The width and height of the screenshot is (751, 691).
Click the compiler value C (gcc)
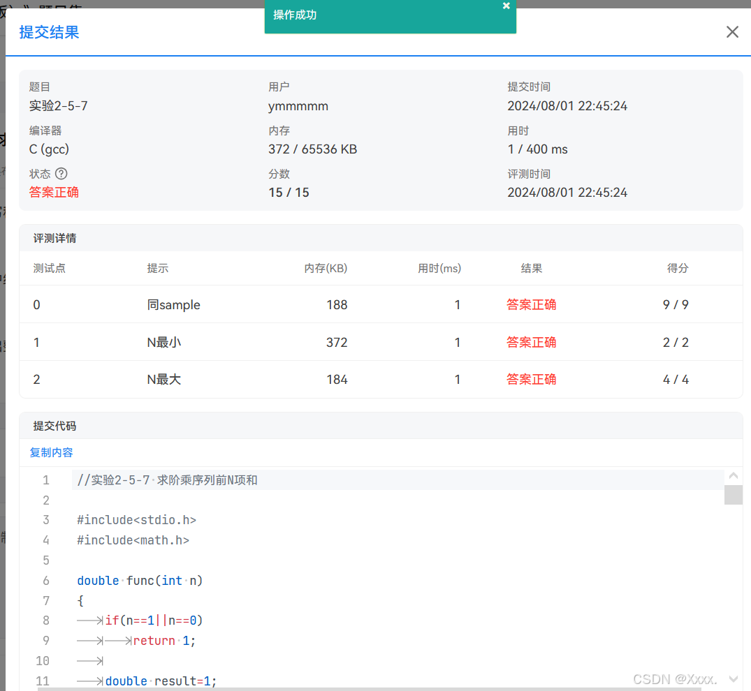[x=49, y=149]
